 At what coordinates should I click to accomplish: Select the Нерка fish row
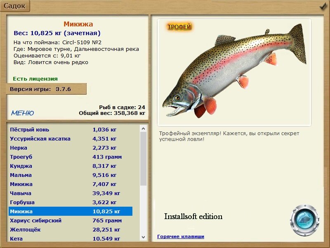point(71,148)
